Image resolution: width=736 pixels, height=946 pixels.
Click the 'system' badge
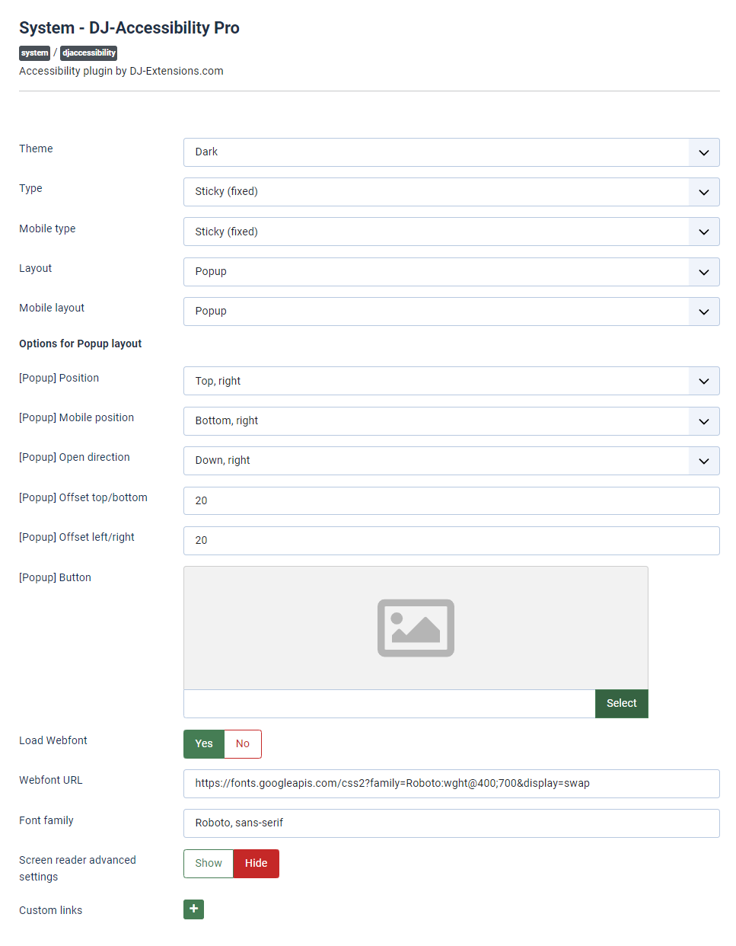(x=34, y=53)
